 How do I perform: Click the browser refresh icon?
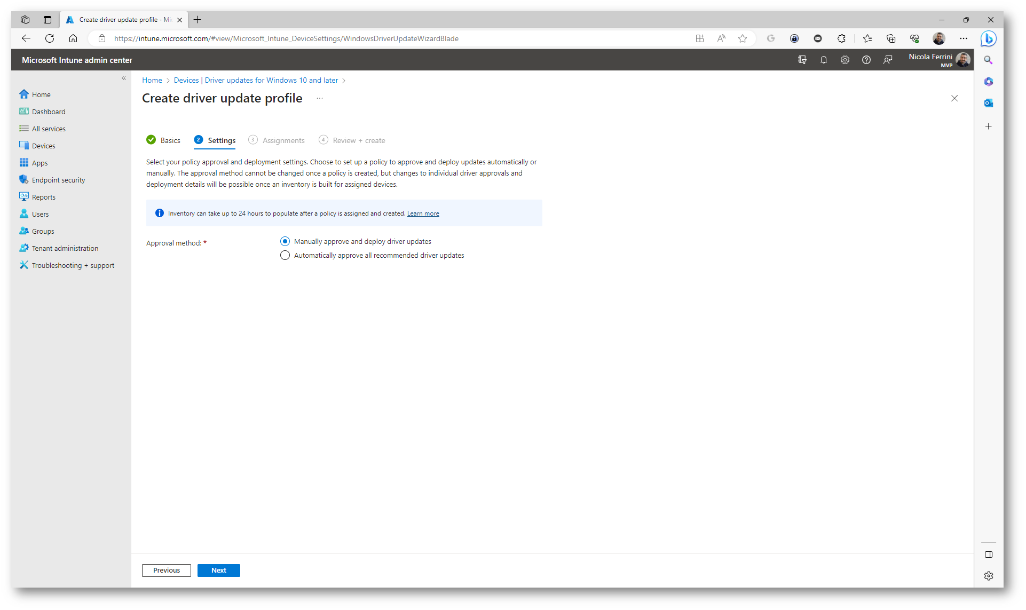50,38
